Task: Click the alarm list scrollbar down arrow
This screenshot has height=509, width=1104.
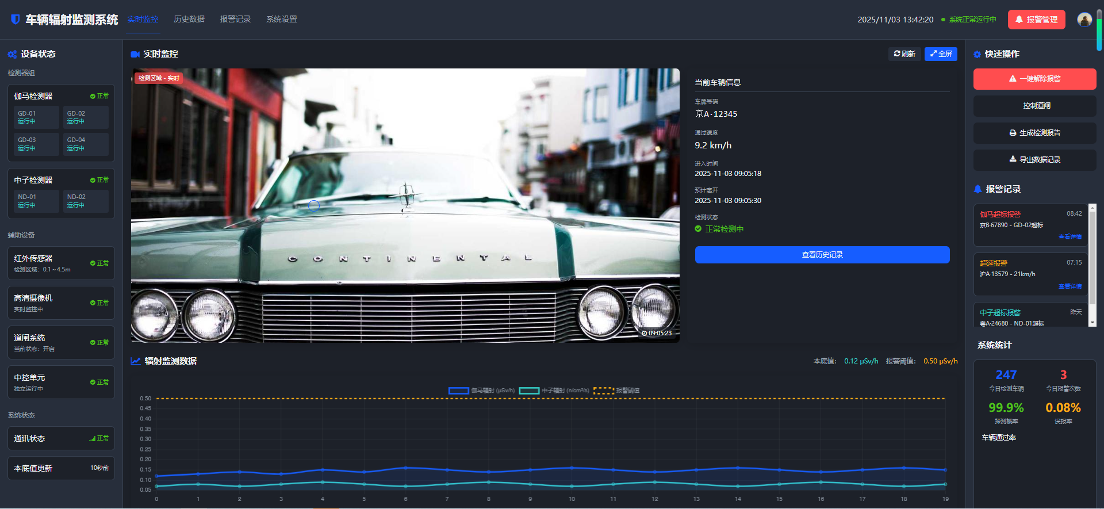Action: (1092, 323)
